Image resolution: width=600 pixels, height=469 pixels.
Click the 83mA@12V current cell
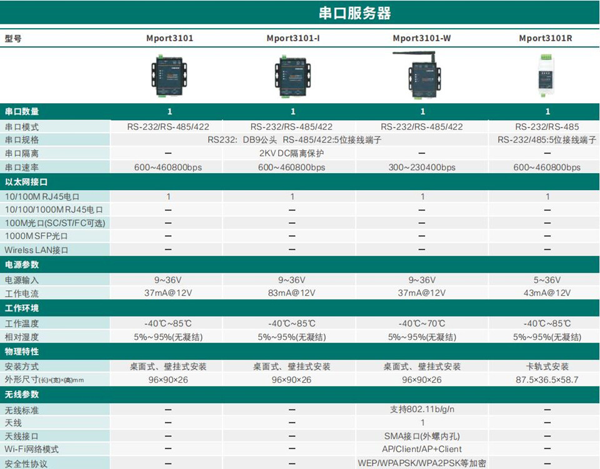click(292, 293)
